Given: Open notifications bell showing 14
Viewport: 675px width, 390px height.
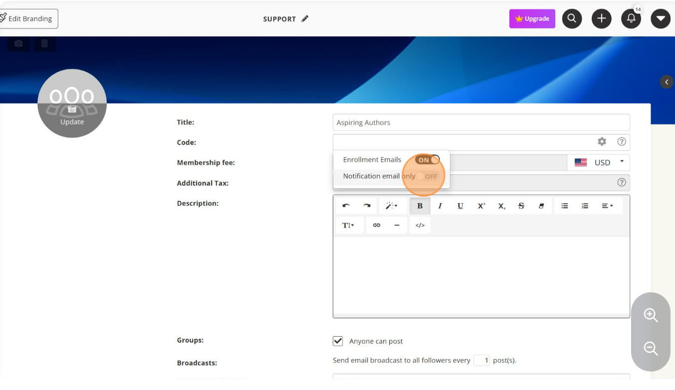Looking at the screenshot, I should (x=631, y=19).
